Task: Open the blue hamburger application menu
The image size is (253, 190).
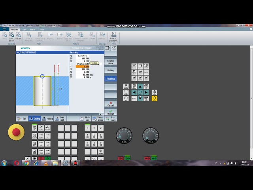Action: click(4, 29)
